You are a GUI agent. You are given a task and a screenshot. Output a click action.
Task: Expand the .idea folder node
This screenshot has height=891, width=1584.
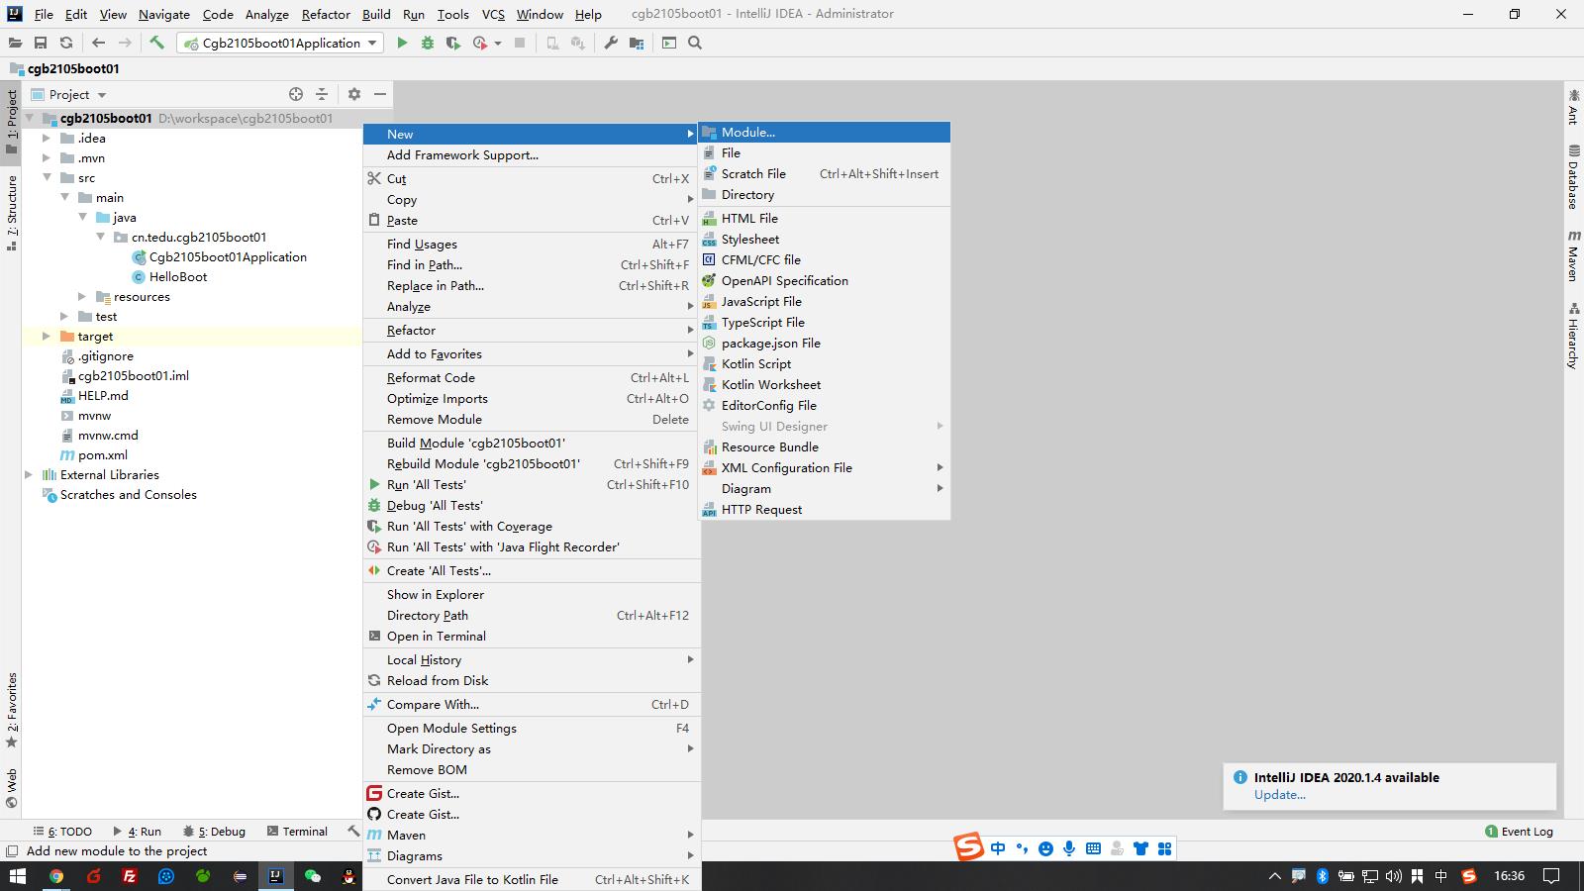click(46, 139)
